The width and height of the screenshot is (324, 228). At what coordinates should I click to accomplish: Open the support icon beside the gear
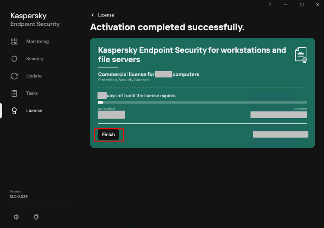36,217
